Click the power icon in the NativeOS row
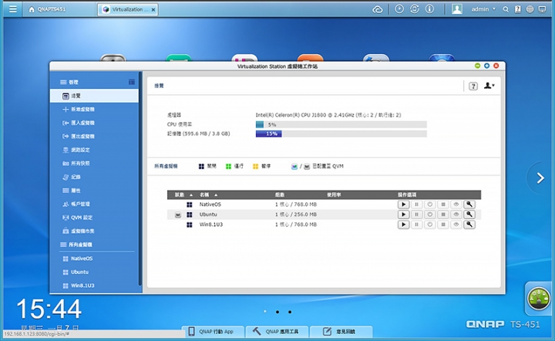 point(429,204)
